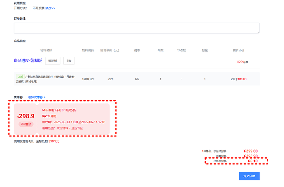Click the 券后 0.1 subtotal text
Viewport: 284px width, 187px height.
[x=242, y=79]
